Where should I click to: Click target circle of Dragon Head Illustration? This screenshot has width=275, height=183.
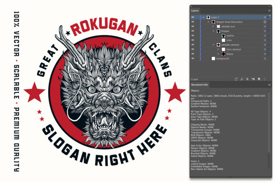[265, 22]
